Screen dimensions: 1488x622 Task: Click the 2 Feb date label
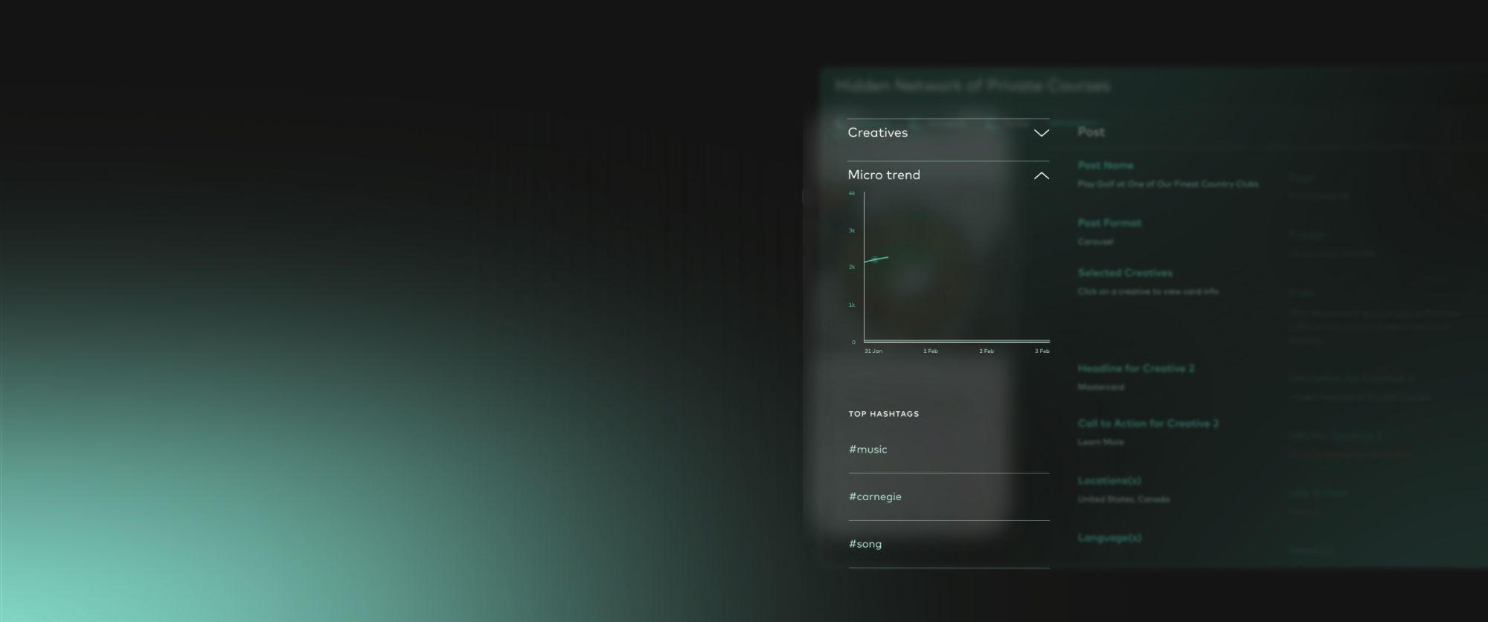(x=986, y=351)
